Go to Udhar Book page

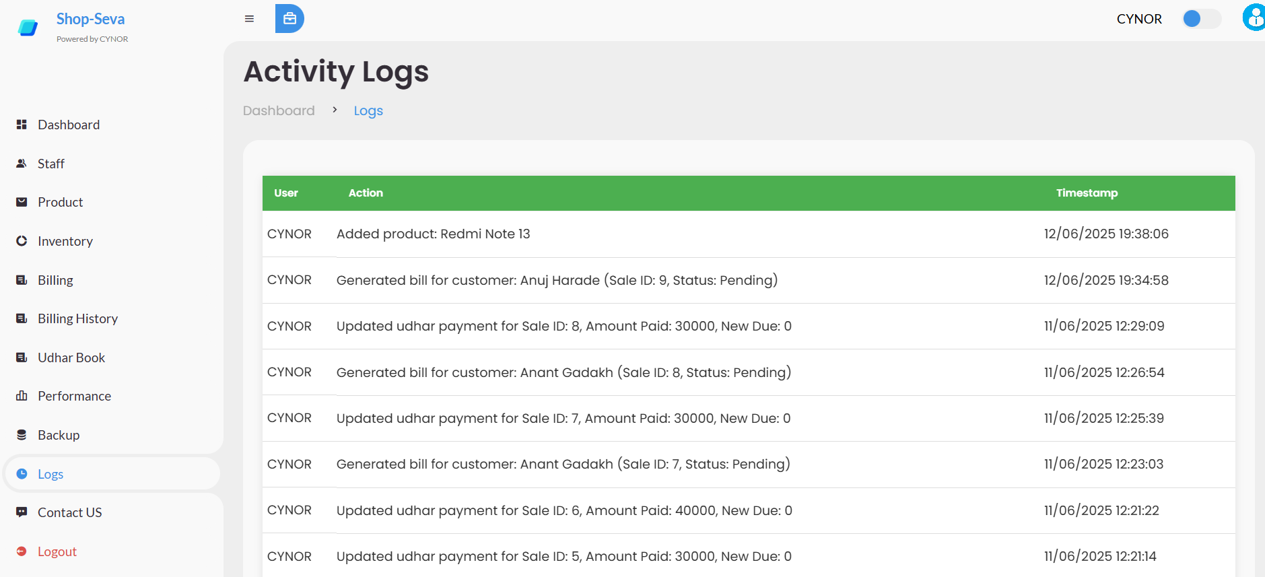click(x=71, y=358)
